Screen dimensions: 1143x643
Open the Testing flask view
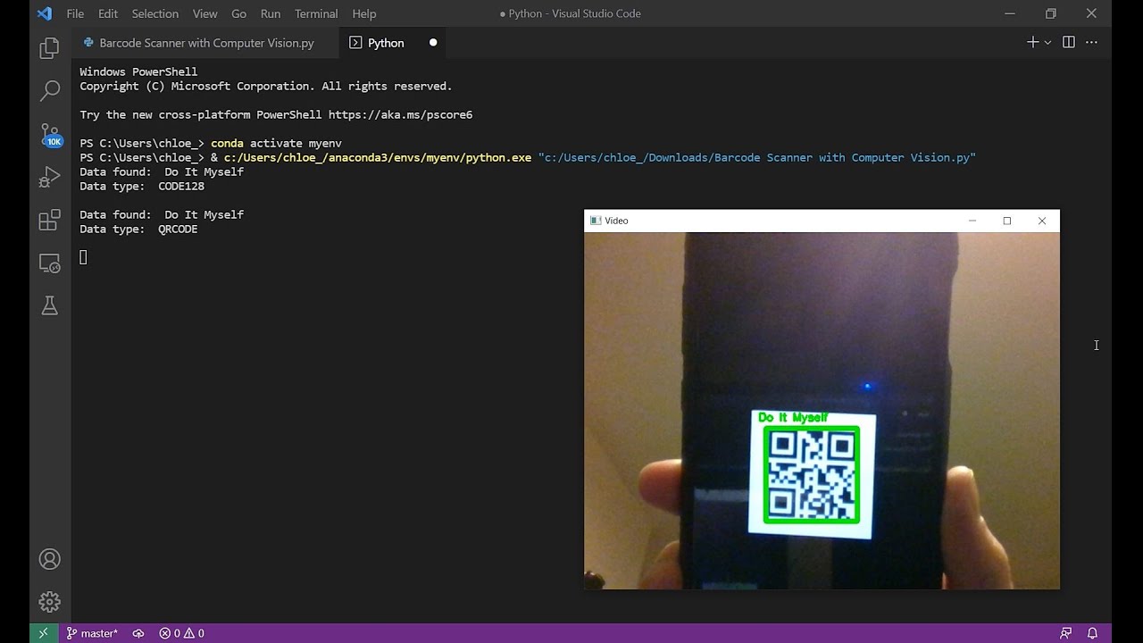click(x=50, y=305)
